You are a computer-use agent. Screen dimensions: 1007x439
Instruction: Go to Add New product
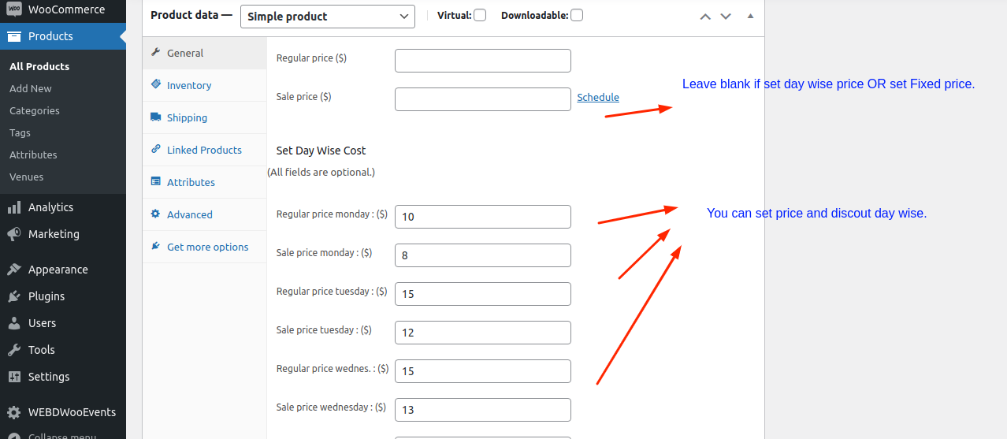[x=31, y=89]
